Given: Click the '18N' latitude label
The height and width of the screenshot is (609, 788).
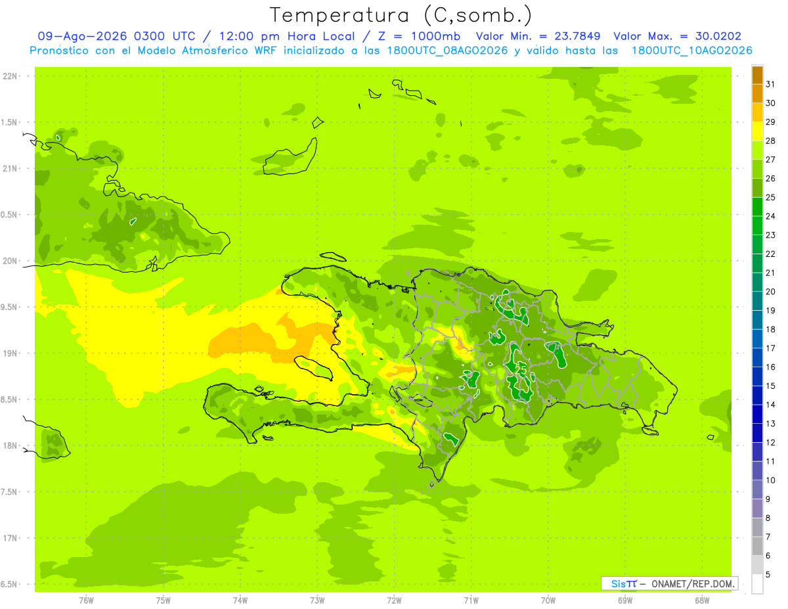Looking at the screenshot, I should tap(11, 445).
